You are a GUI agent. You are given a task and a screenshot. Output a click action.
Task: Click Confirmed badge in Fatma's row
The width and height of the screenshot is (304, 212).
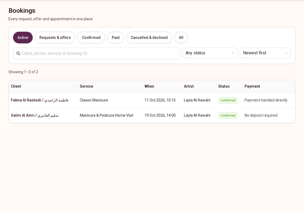[228, 100]
